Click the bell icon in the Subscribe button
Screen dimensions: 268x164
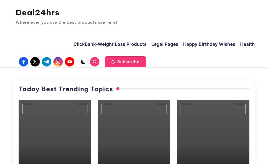click(113, 62)
